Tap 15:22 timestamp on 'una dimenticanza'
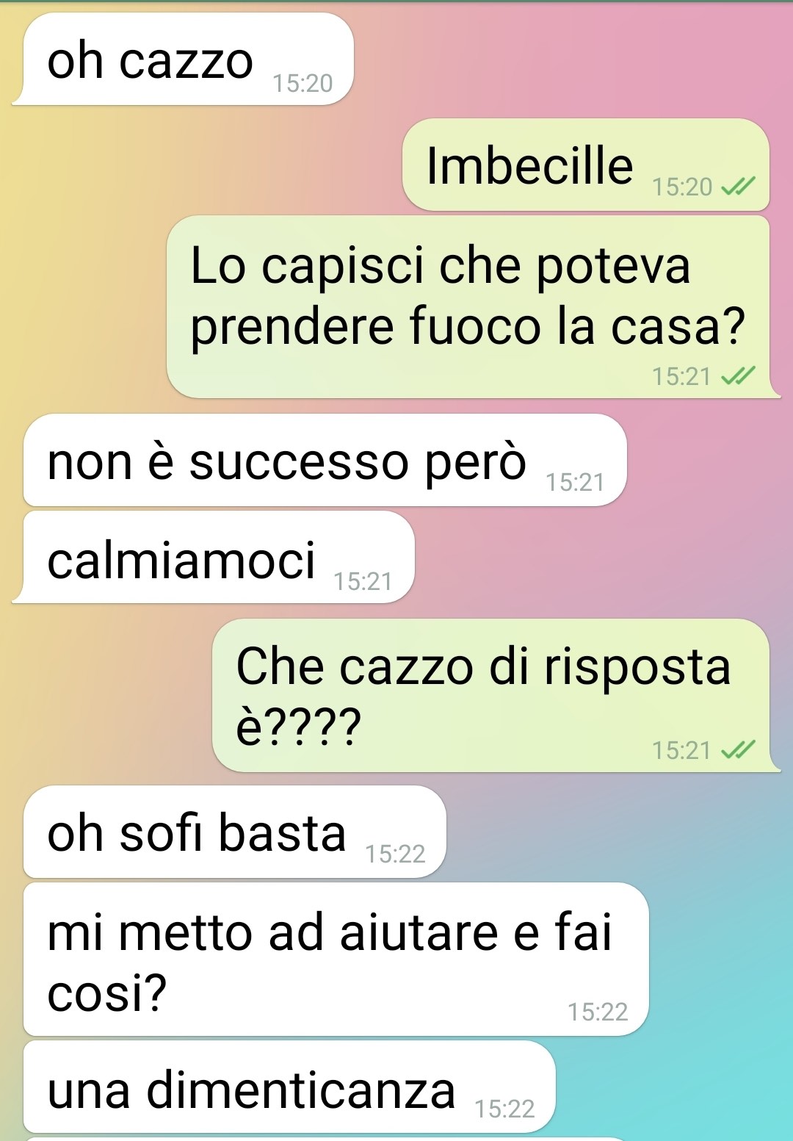 504,1109
